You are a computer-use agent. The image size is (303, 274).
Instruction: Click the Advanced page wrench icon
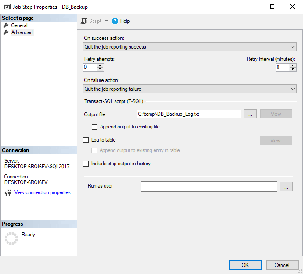[x=6, y=32]
